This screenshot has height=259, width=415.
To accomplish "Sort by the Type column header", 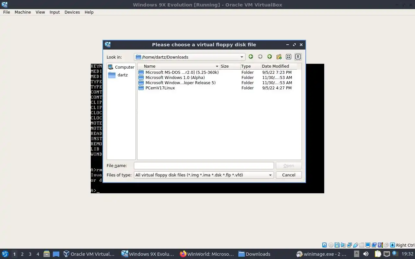I will pos(250,66).
